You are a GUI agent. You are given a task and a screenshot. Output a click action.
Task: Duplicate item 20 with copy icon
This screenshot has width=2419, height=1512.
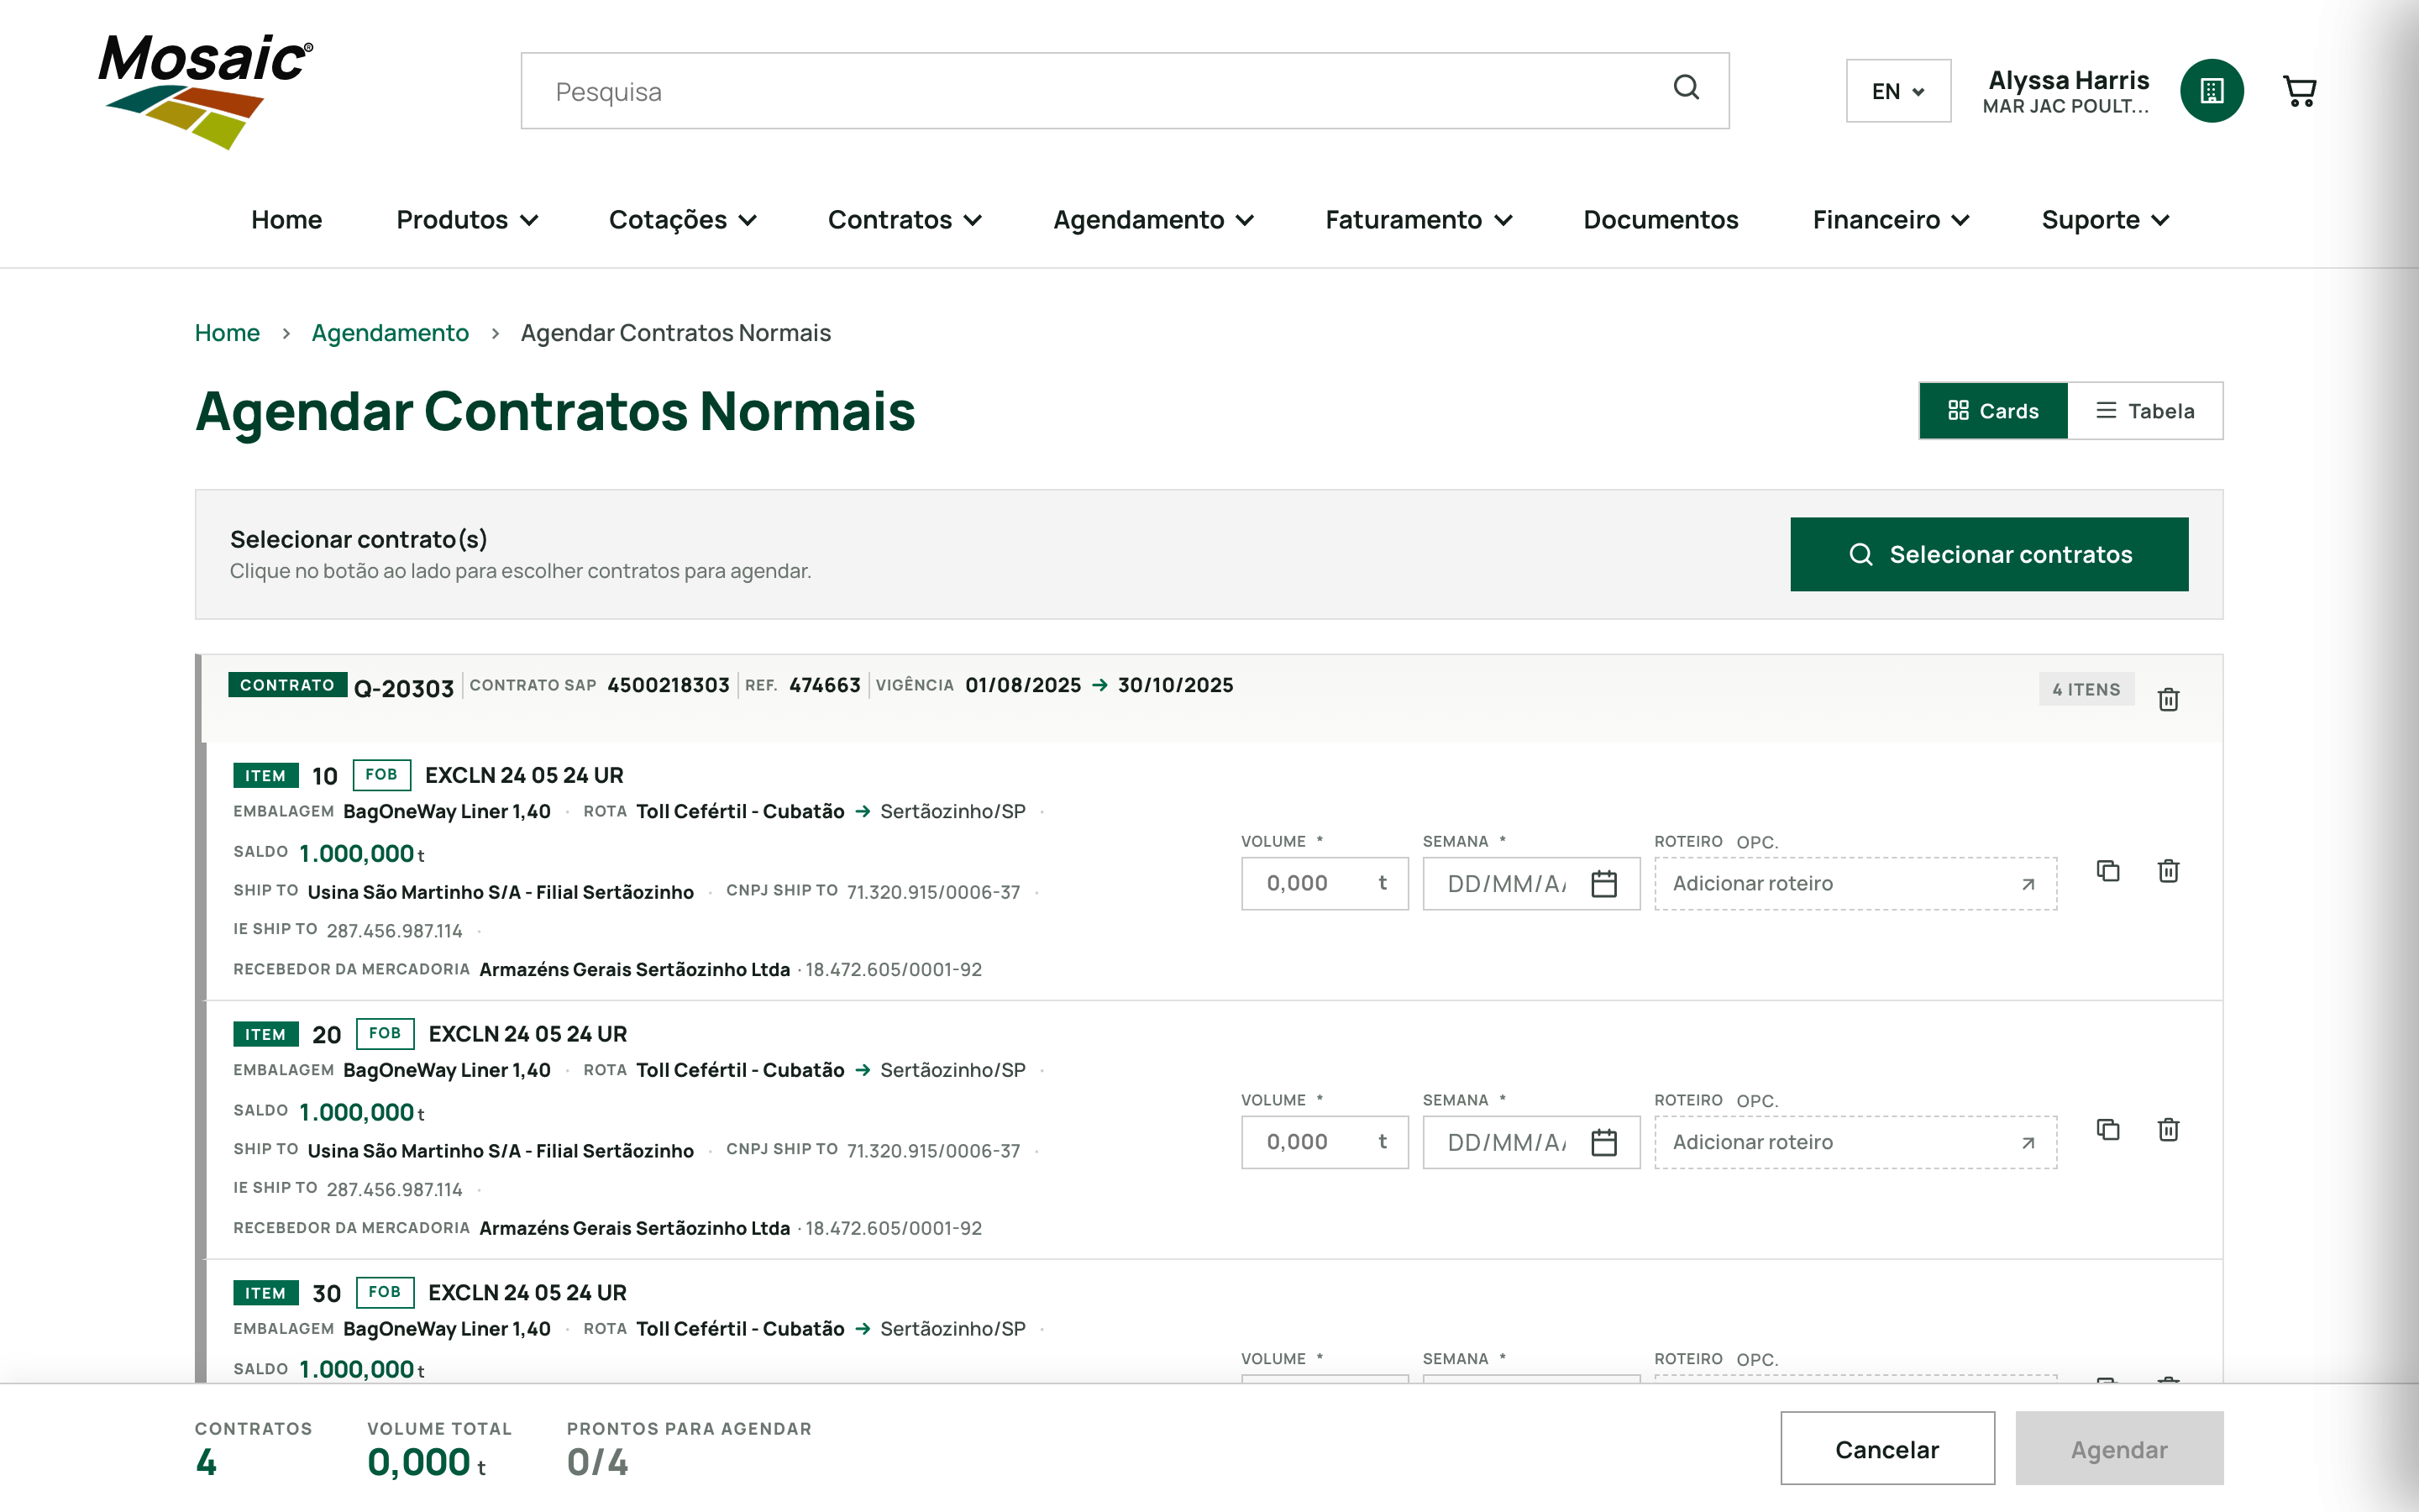tap(2108, 1130)
